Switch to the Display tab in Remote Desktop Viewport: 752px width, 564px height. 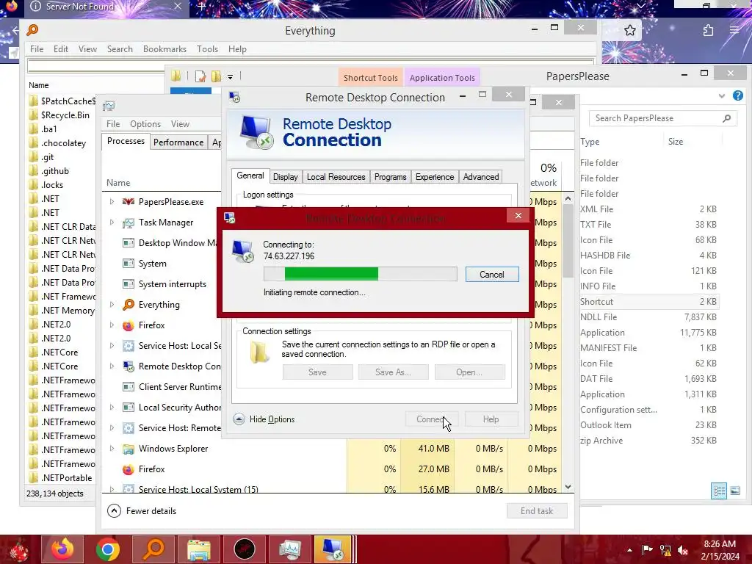click(286, 177)
